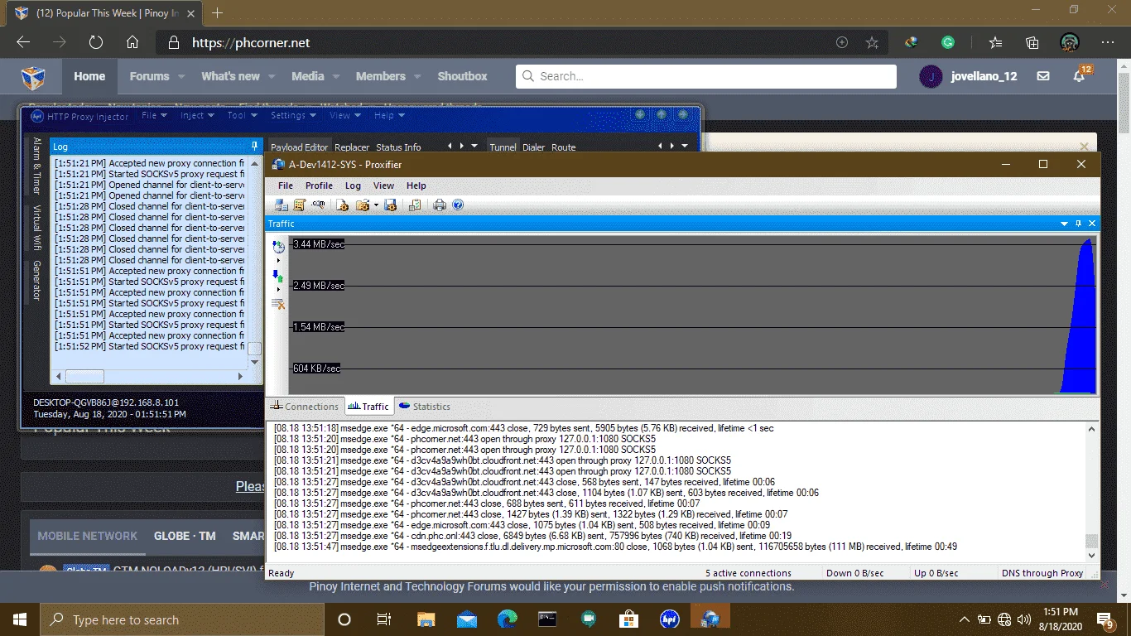Switch to Statistics tab in Proxifier
The height and width of the screenshot is (636, 1131).
425,407
